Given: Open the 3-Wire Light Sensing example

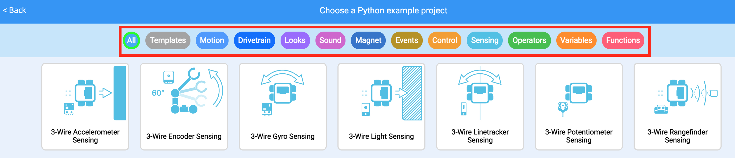Looking at the screenshot, I should (x=381, y=107).
